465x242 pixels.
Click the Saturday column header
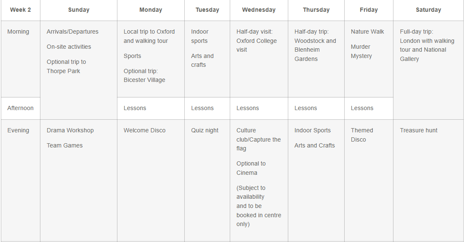click(x=428, y=10)
